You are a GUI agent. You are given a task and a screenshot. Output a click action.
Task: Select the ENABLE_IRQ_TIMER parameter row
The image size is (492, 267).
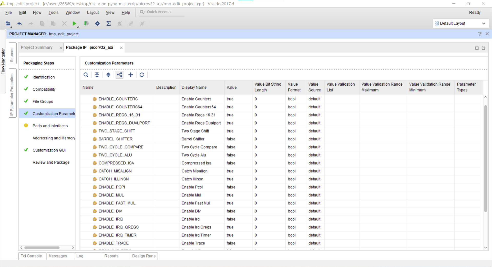click(x=280, y=235)
